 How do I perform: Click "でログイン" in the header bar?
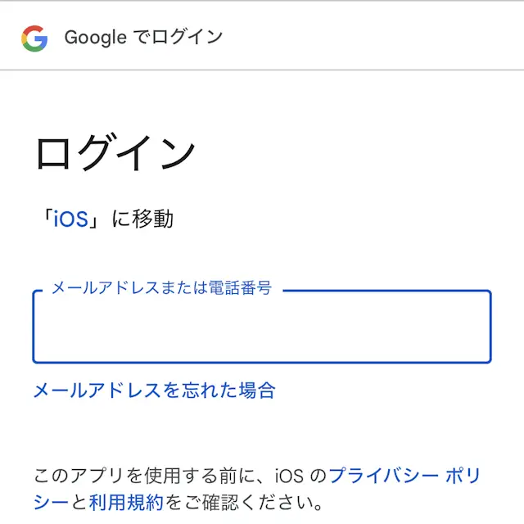point(178,38)
